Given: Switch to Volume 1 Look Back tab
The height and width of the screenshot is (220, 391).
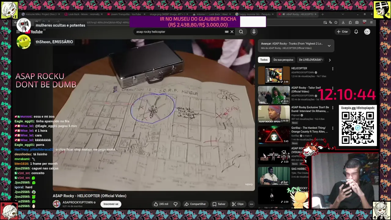Looking at the screenshot, I should click(x=212, y=14).
